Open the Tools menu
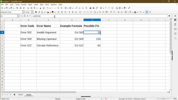 47,4
